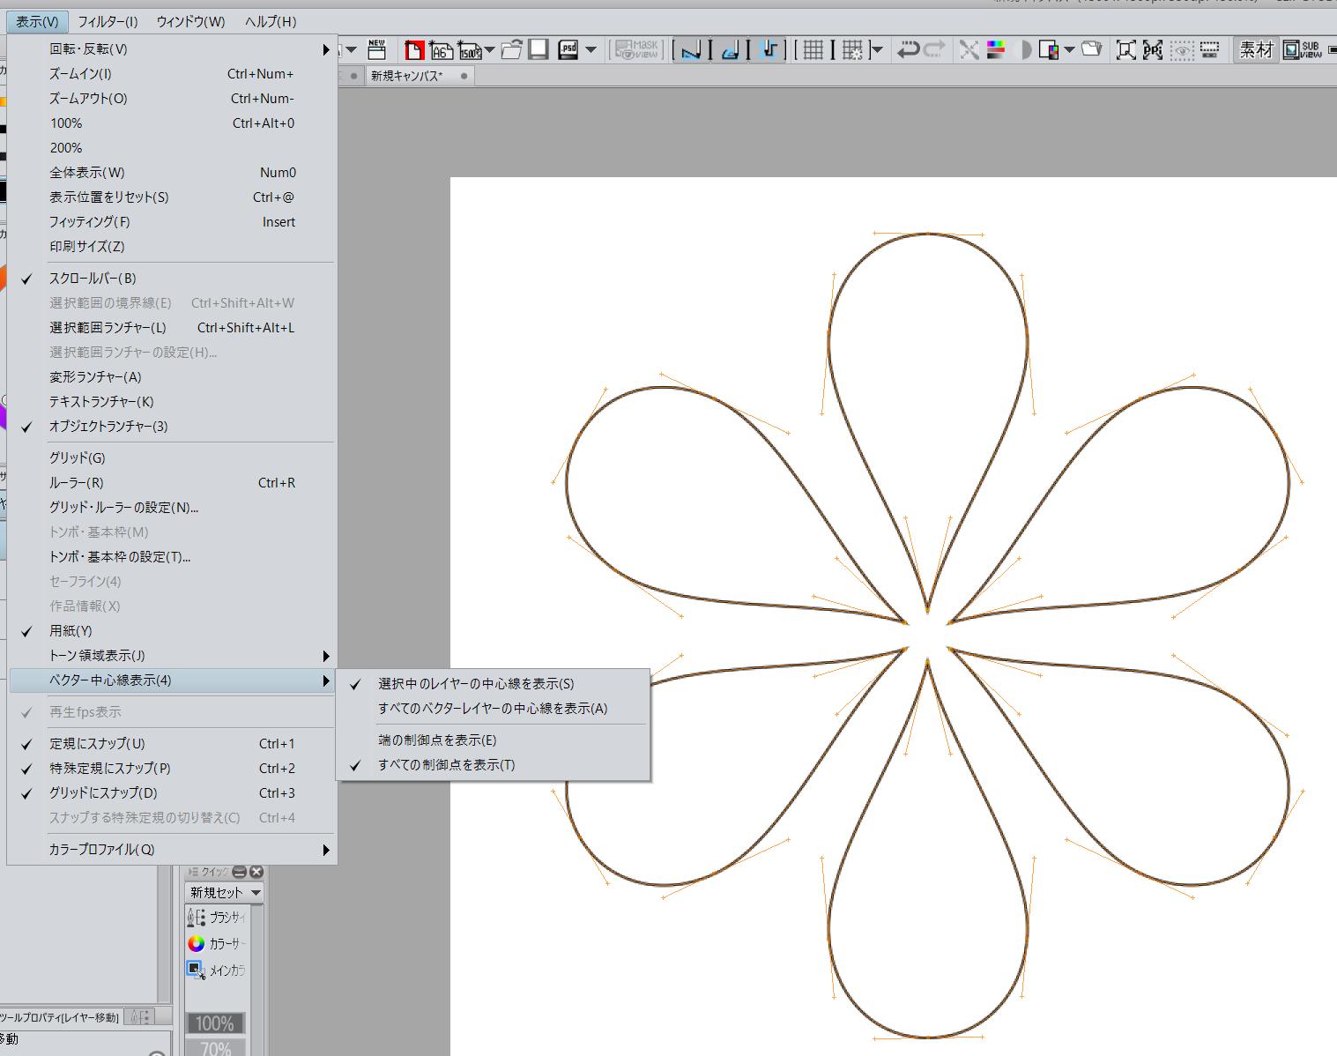This screenshot has width=1337, height=1056.
Task: Click the redo arrow icon
Action: [x=934, y=50]
